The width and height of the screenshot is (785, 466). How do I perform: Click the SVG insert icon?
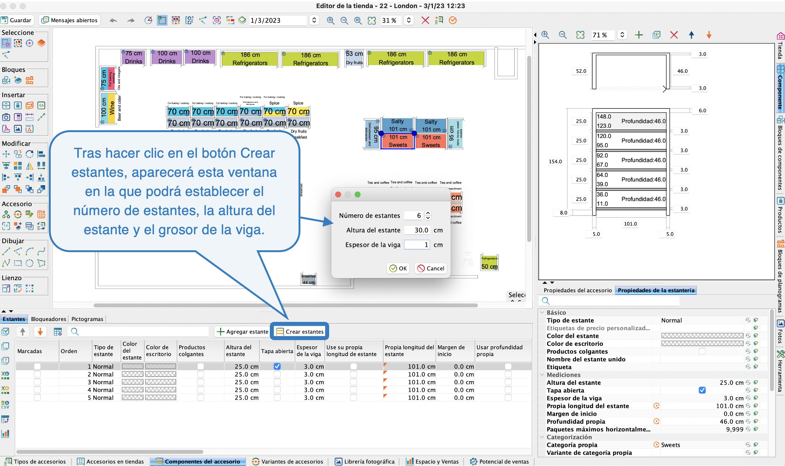(x=29, y=129)
